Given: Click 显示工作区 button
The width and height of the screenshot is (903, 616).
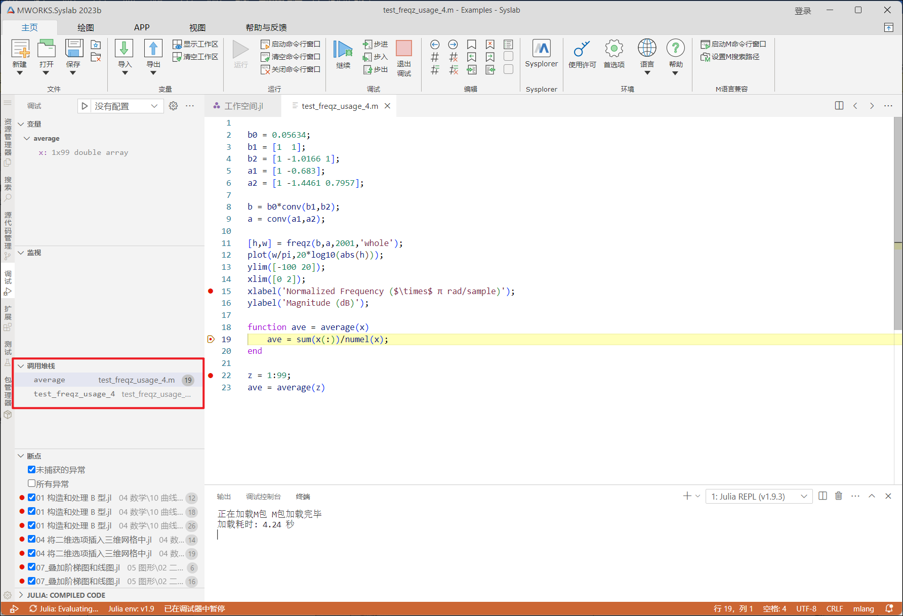Looking at the screenshot, I should pyautogui.click(x=195, y=44).
